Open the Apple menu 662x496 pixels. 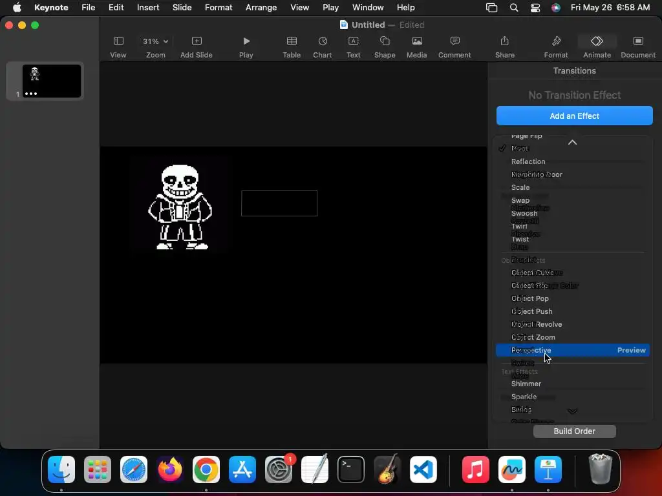(x=17, y=8)
